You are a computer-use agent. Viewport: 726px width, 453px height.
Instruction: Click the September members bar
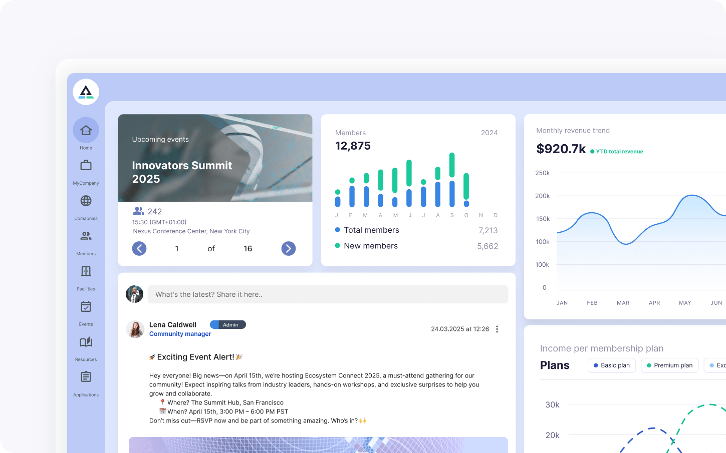tap(452, 180)
